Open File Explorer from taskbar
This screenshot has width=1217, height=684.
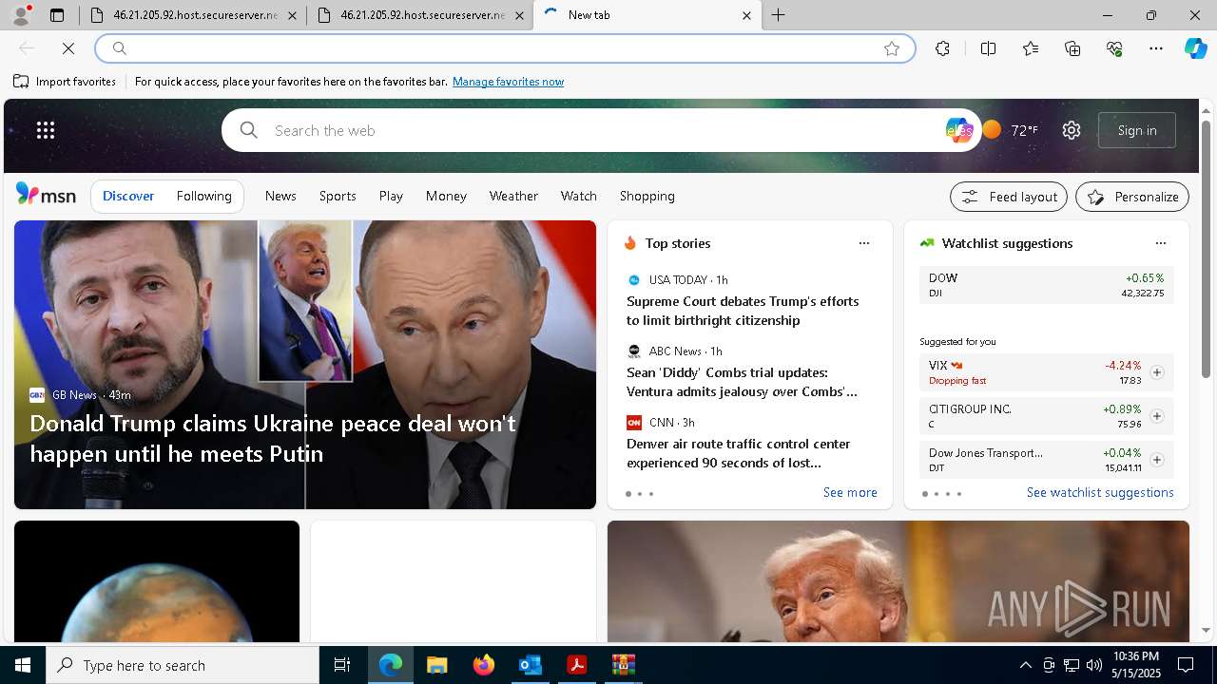pos(436,665)
